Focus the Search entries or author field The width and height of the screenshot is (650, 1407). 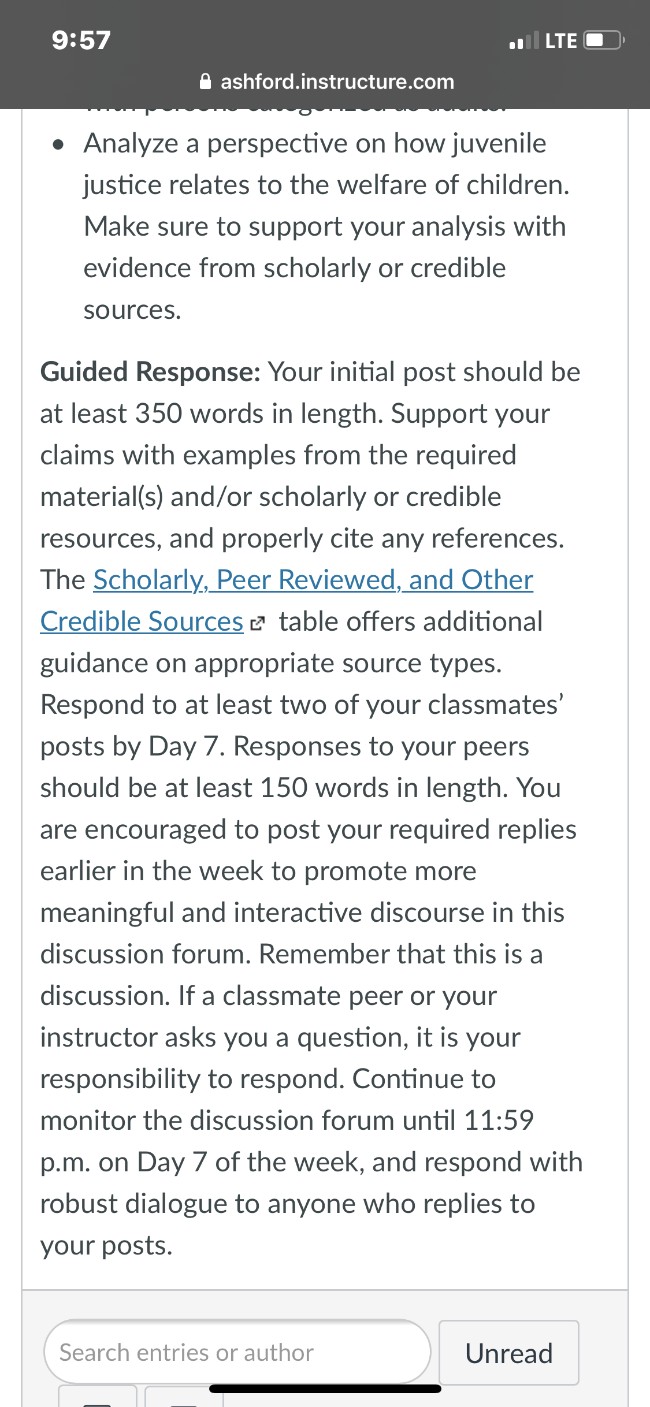tap(237, 1352)
